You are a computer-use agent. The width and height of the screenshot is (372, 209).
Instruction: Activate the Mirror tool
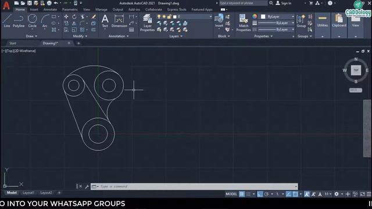pyautogui.click(x=74, y=23)
